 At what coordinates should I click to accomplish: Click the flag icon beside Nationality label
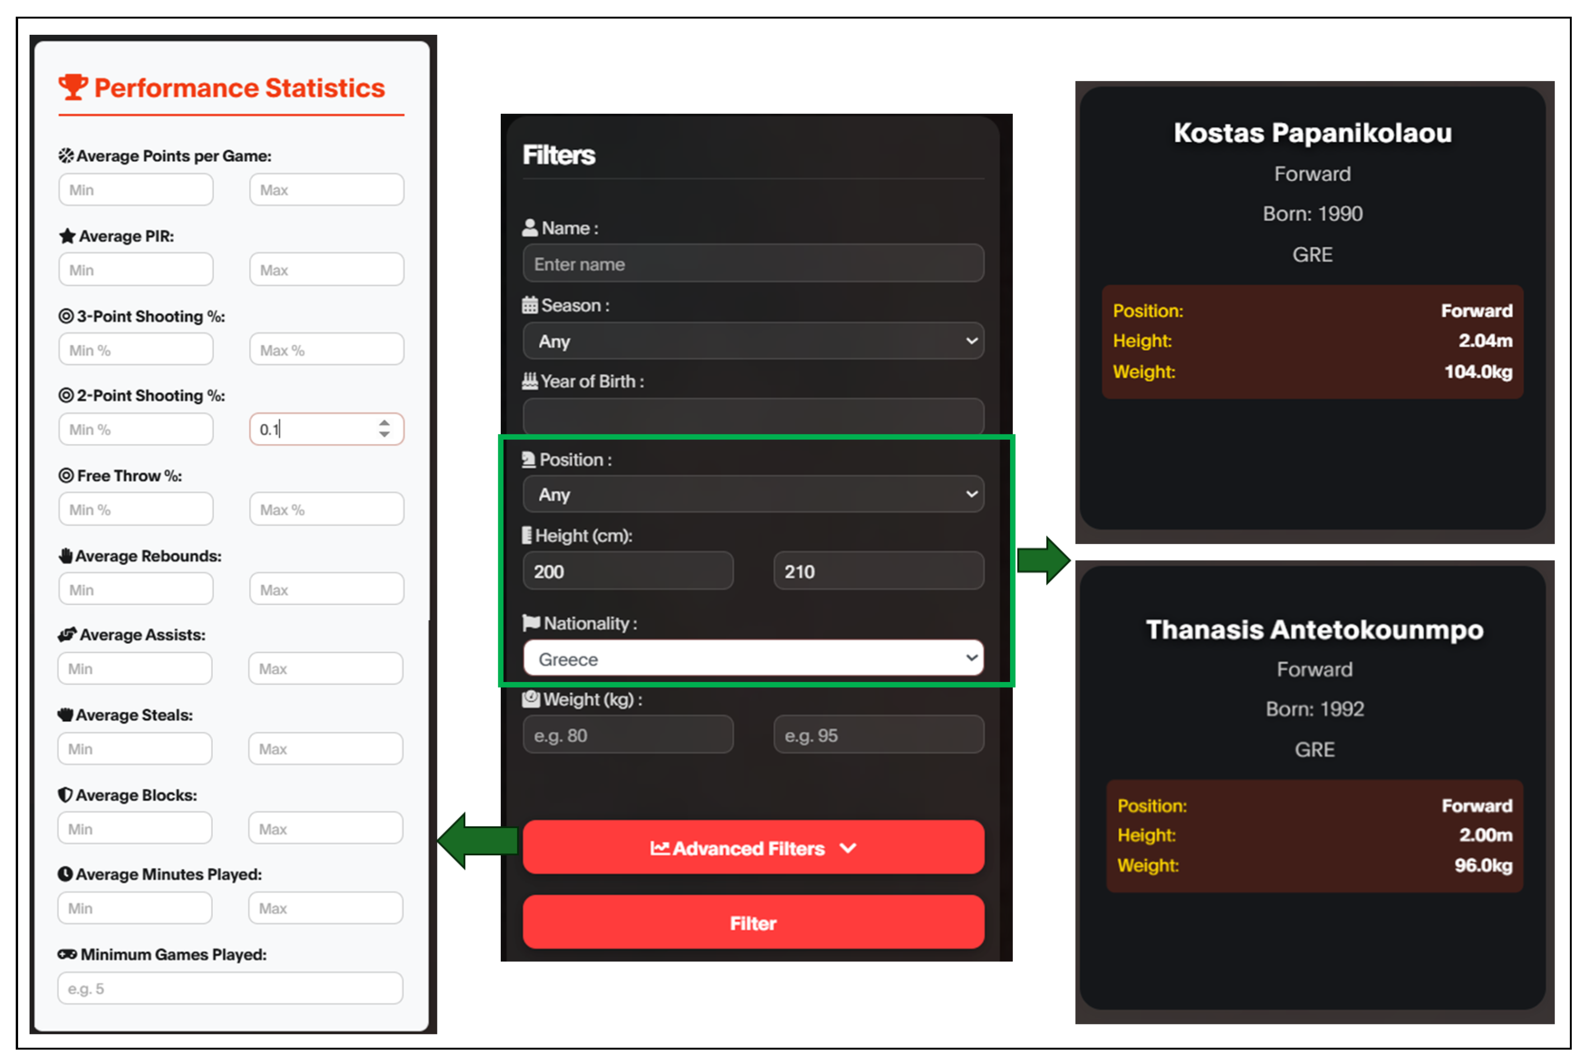pos(531,622)
